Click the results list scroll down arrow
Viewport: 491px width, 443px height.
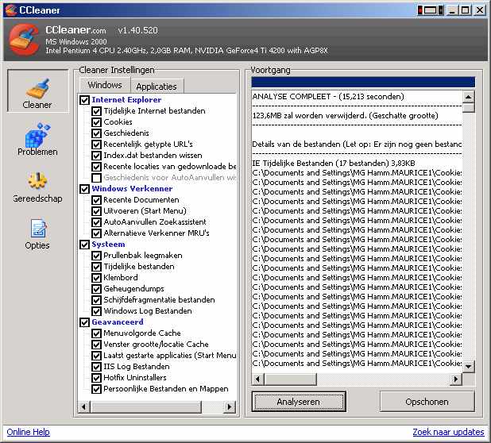click(x=469, y=366)
